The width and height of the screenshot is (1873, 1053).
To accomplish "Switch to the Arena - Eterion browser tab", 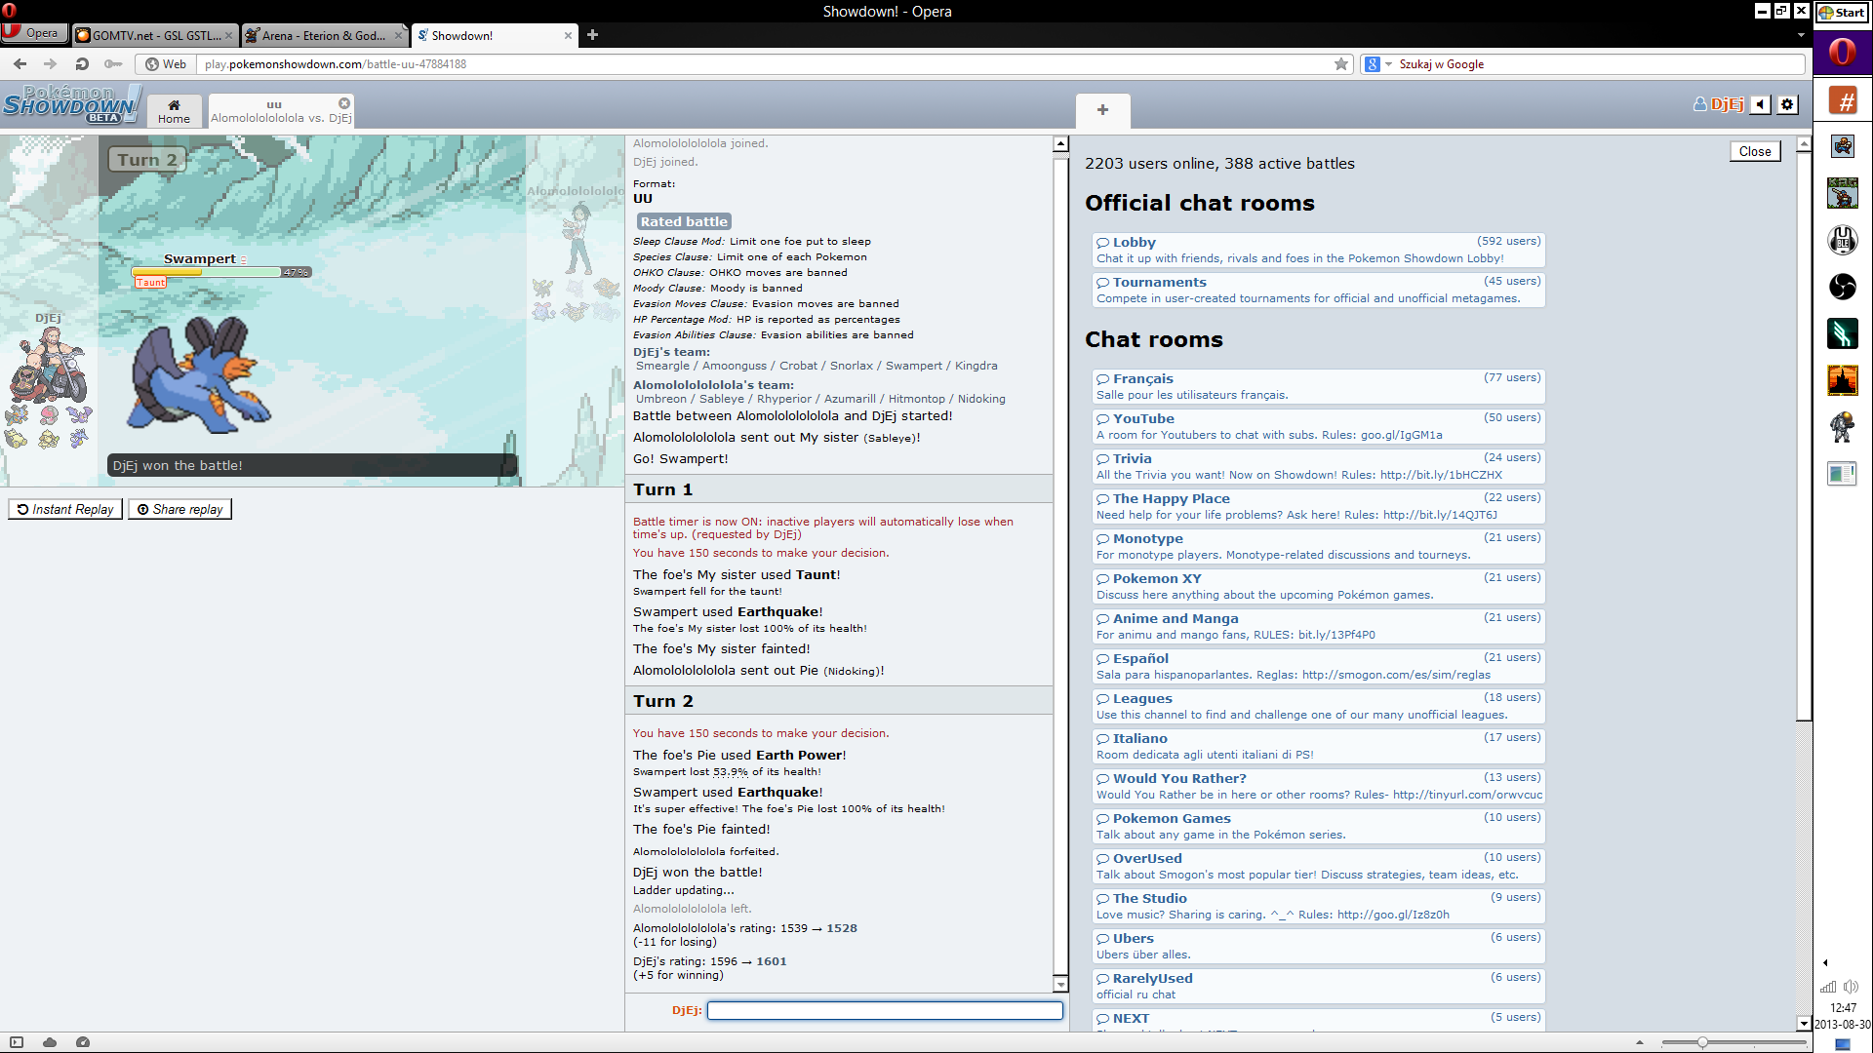I will [x=324, y=35].
